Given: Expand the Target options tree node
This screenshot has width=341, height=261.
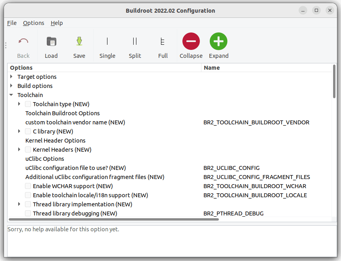Looking at the screenshot, I should (11, 77).
